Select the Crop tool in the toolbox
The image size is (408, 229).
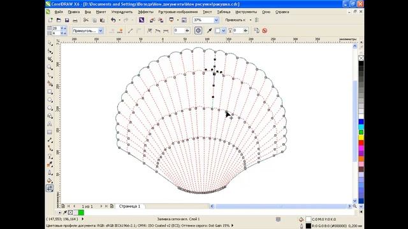click(x=50, y=59)
